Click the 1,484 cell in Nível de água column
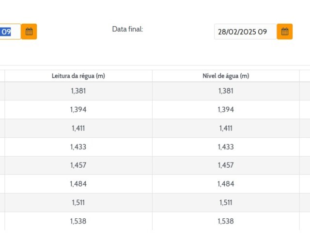310x242 pixels. point(226,184)
